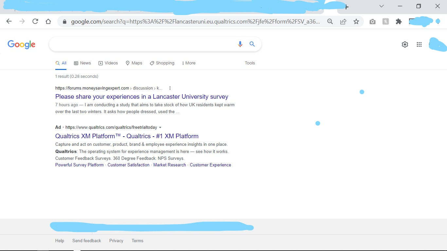Open Google apps grid
447x251 pixels.
[419, 44]
